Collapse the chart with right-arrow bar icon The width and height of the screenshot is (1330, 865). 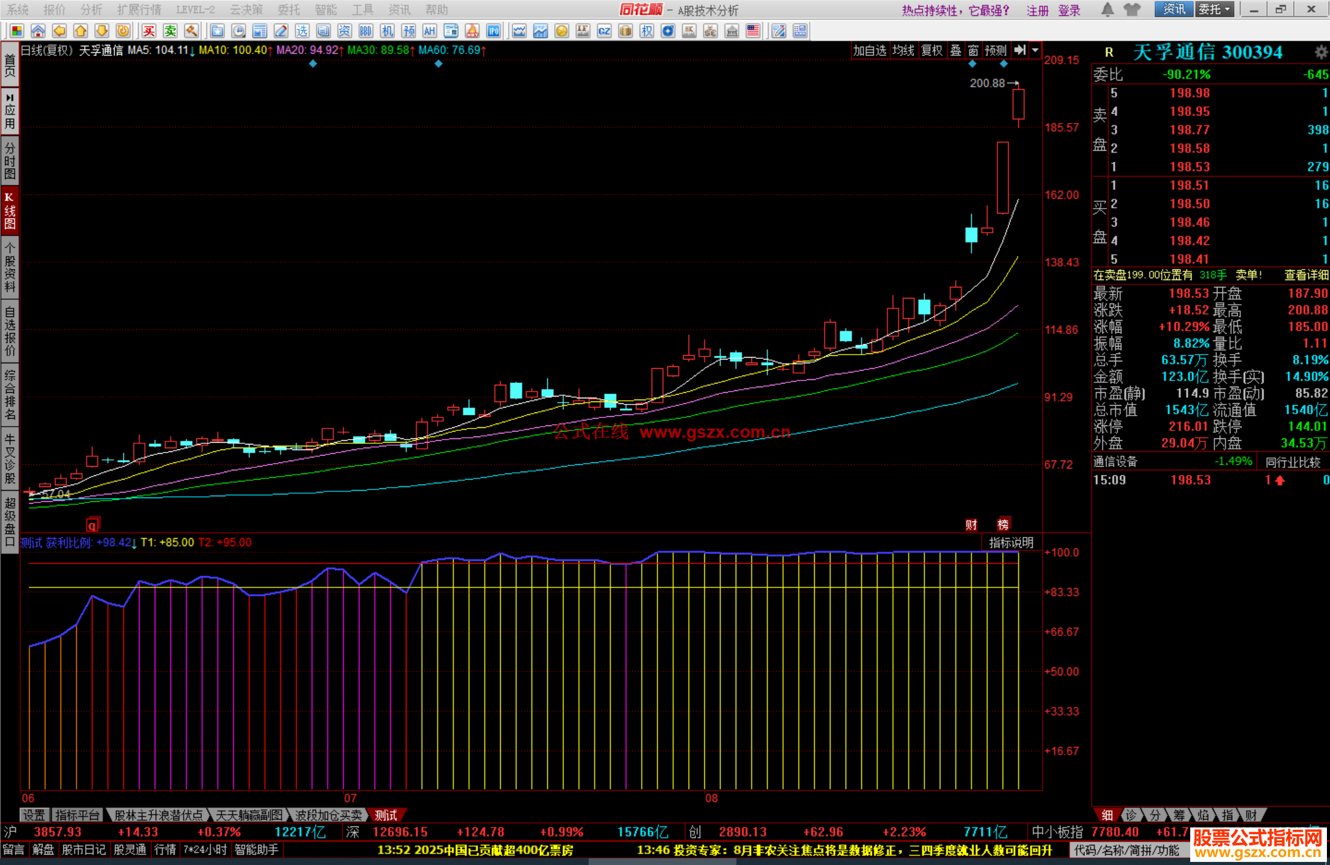coord(1020,50)
